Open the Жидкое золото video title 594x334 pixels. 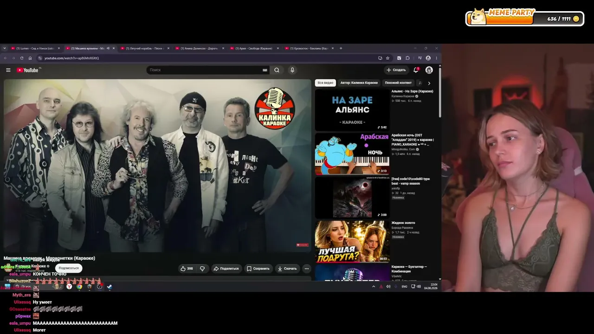pyautogui.click(x=403, y=223)
